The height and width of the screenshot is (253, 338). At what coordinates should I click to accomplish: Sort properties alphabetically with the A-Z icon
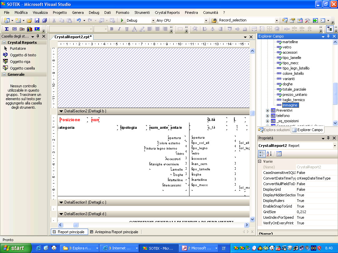point(269,154)
